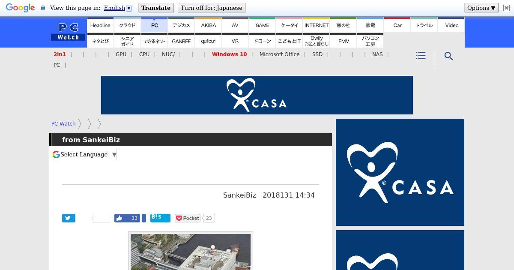Open the ネタとぴ tab
Viewport: 514px width, 270px height.
pos(100,41)
